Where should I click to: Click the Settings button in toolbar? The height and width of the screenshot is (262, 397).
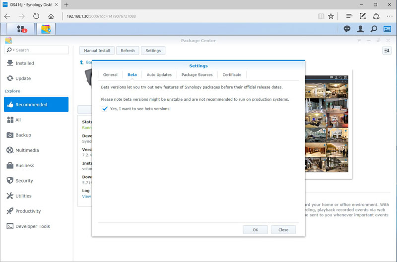[153, 51]
